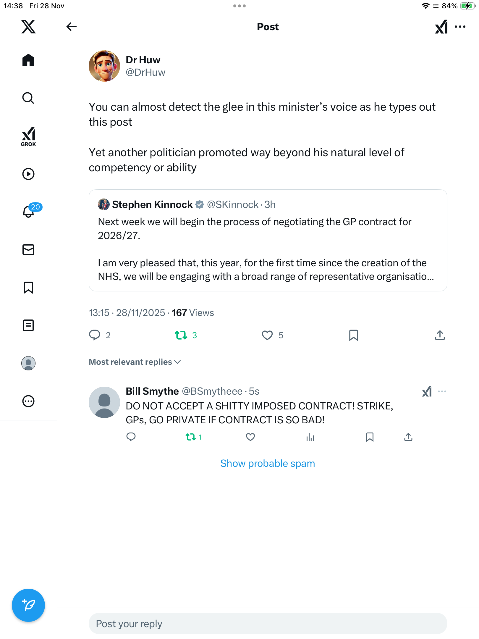Open more options for the main post
The image size is (479, 639).
tap(460, 27)
